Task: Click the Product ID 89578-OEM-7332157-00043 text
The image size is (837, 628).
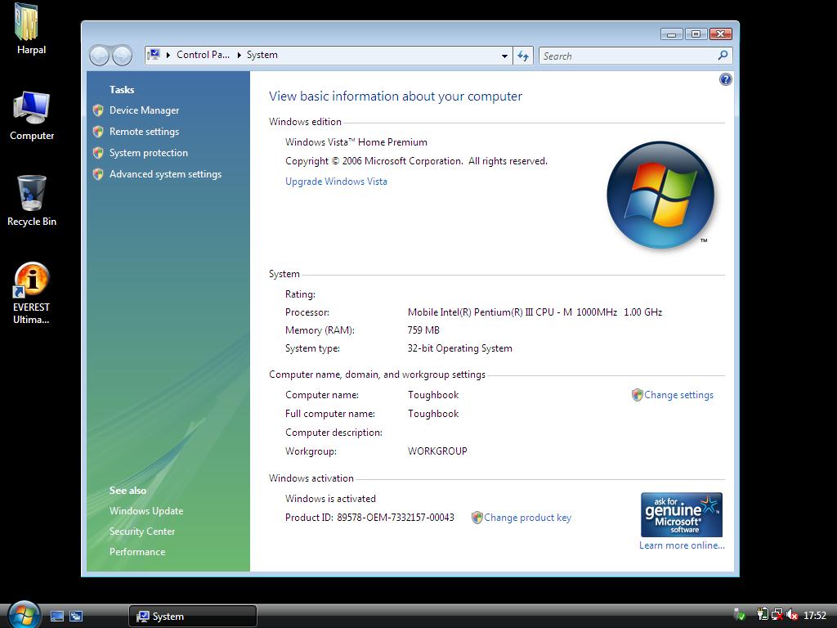Action: point(369,518)
